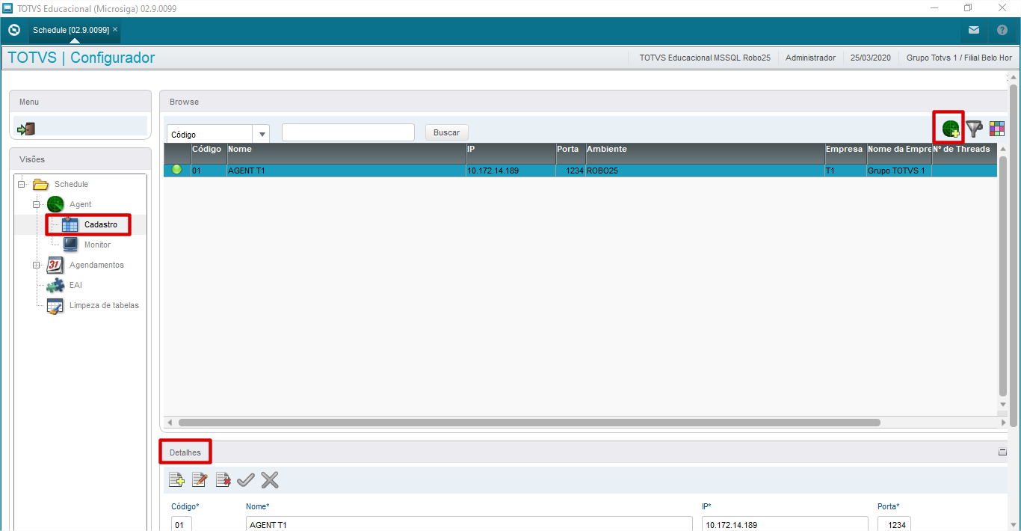Screen dimensions: 1021x531
Task: Click the Nome field showing AGENT T1
Action: click(469, 524)
